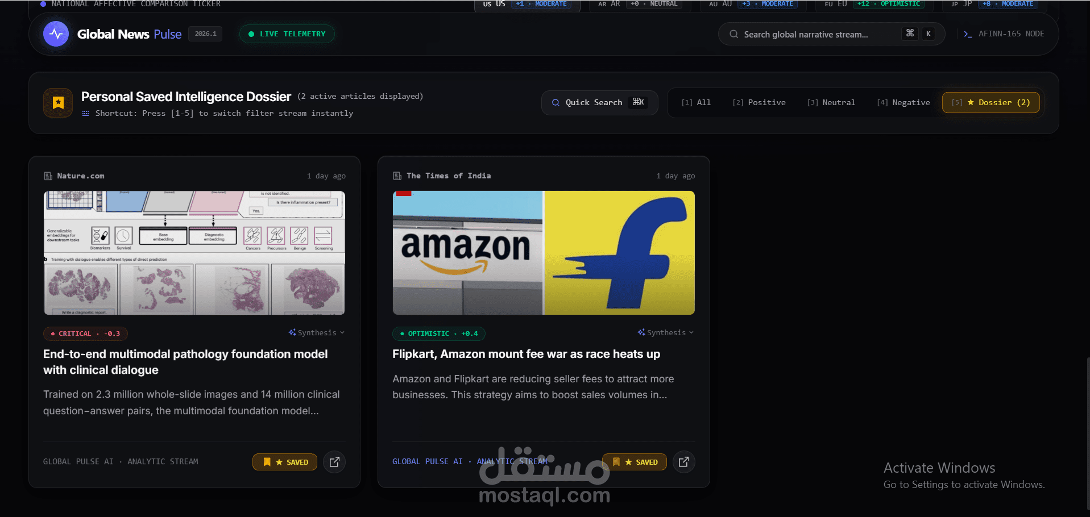Click 'GLOBAL PULSE AI · ANALYTIC STREAM' on pathology card
This screenshot has height=517, width=1090.
(121, 462)
